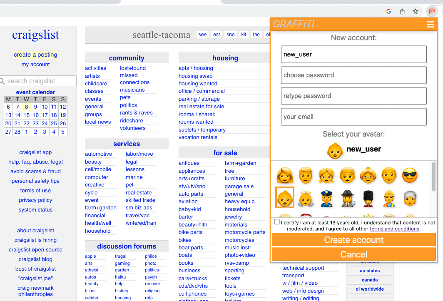Screen dimensions: 443x301
Task: Select the 28th on the event calendar
Action: (17, 132)
